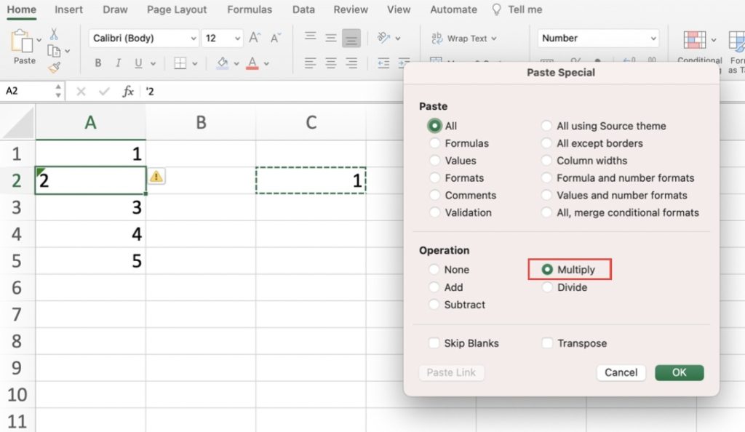Apply fill color bucket icon
Image resolution: width=745 pixels, height=432 pixels.
223,63
